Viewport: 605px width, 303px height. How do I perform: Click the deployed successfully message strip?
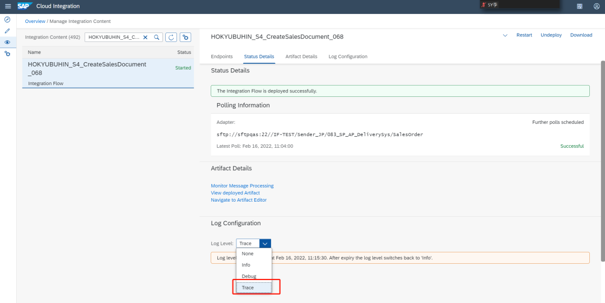[x=400, y=91]
